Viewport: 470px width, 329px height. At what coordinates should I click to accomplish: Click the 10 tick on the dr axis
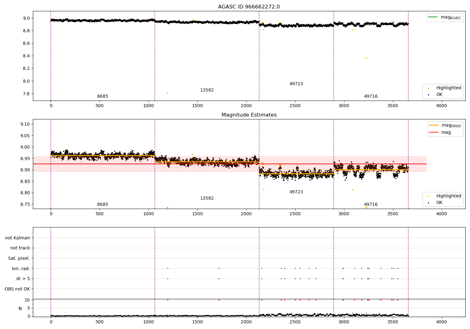click(x=27, y=300)
